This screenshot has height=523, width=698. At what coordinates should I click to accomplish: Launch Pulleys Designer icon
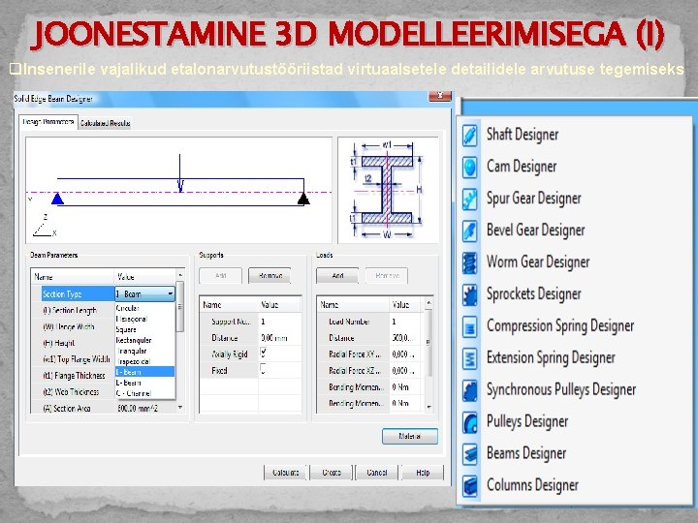pyautogui.click(x=469, y=422)
